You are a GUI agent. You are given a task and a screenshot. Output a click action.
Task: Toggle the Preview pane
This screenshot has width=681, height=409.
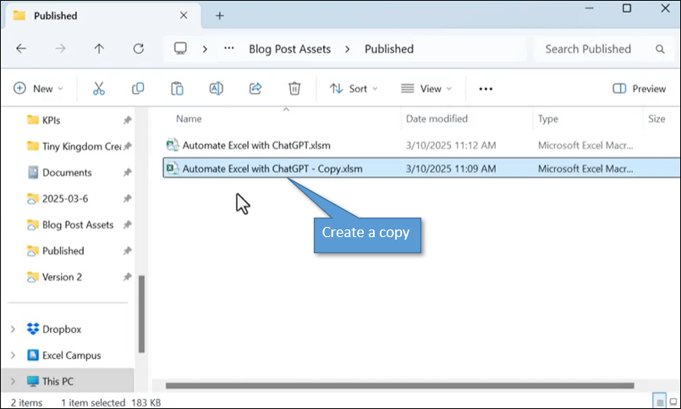point(639,88)
